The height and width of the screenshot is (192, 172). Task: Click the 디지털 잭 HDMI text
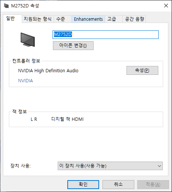click(67, 119)
